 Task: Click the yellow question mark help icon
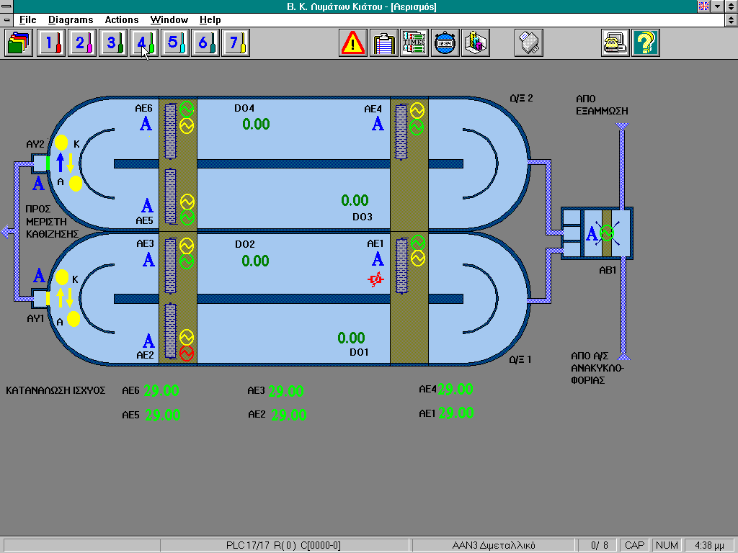pos(646,43)
